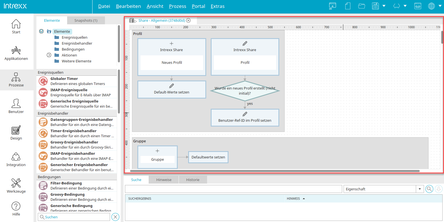Select the Prozesse module
The height and width of the screenshot is (222, 444).
(x=16, y=80)
